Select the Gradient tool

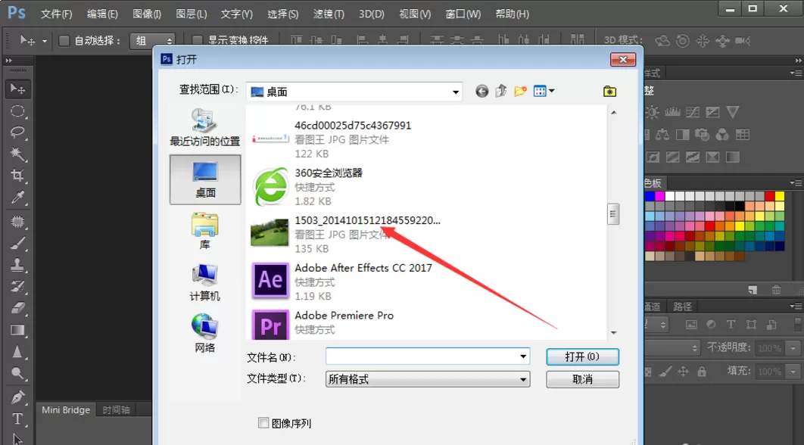coord(17,330)
